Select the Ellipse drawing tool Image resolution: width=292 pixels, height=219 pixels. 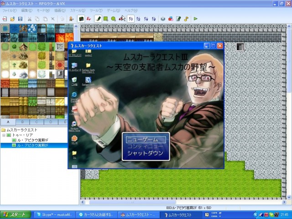pos(114,19)
